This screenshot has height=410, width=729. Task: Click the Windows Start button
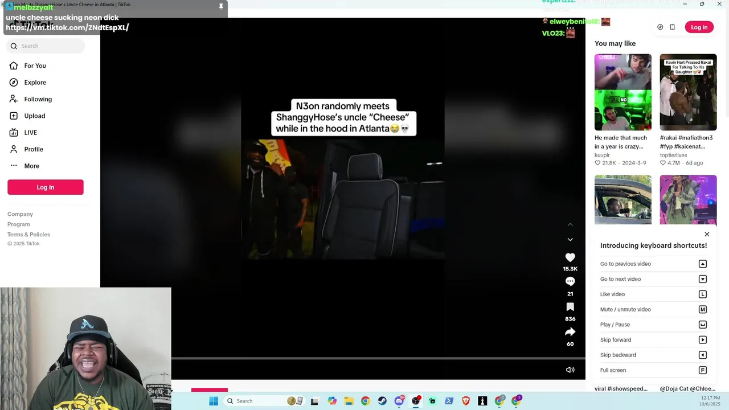coord(214,401)
